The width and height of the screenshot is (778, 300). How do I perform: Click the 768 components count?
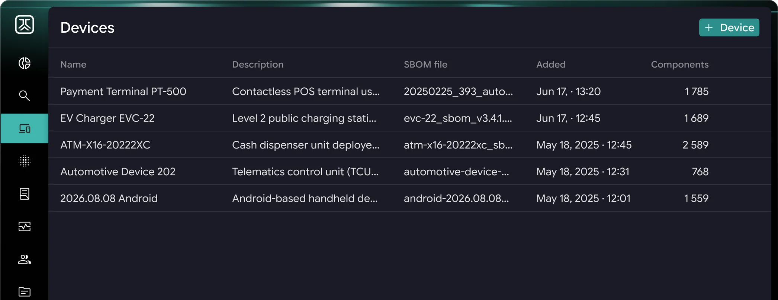click(700, 172)
